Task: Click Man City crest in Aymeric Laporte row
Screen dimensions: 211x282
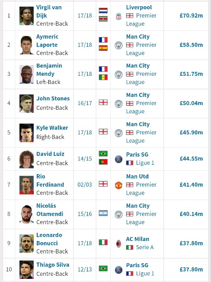Action: pos(118,45)
